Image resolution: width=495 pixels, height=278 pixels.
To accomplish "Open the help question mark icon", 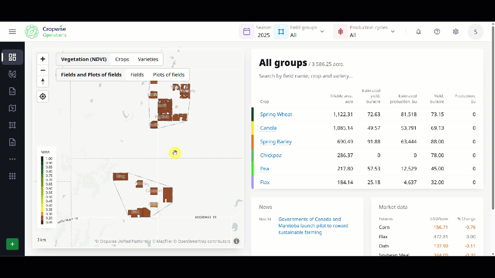I will pos(437,32).
